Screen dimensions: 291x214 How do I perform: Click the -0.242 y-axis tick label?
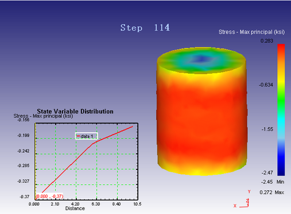(x=24, y=151)
